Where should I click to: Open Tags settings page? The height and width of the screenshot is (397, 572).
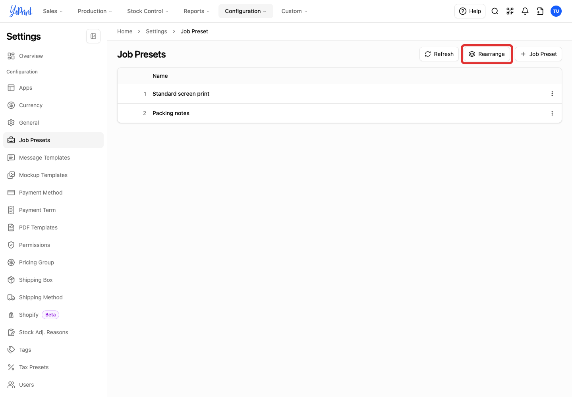click(x=53, y=350)
